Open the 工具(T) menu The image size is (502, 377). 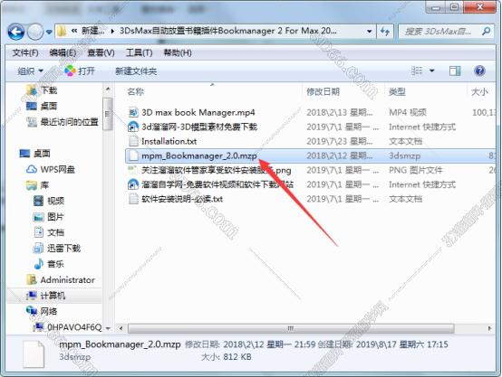[x=139, y=52]
